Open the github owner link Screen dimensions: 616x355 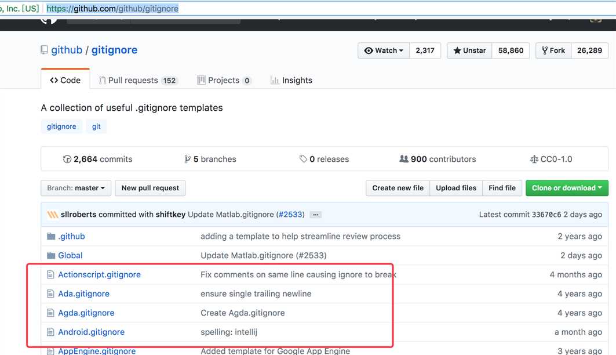[67, 50]
